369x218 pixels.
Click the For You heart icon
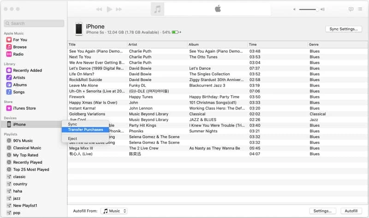point(9,40)
